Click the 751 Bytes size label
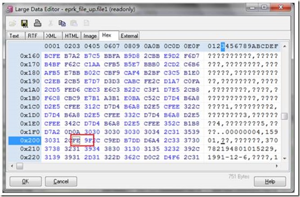Viewport: 300px width, 197px height. (238, 176)
